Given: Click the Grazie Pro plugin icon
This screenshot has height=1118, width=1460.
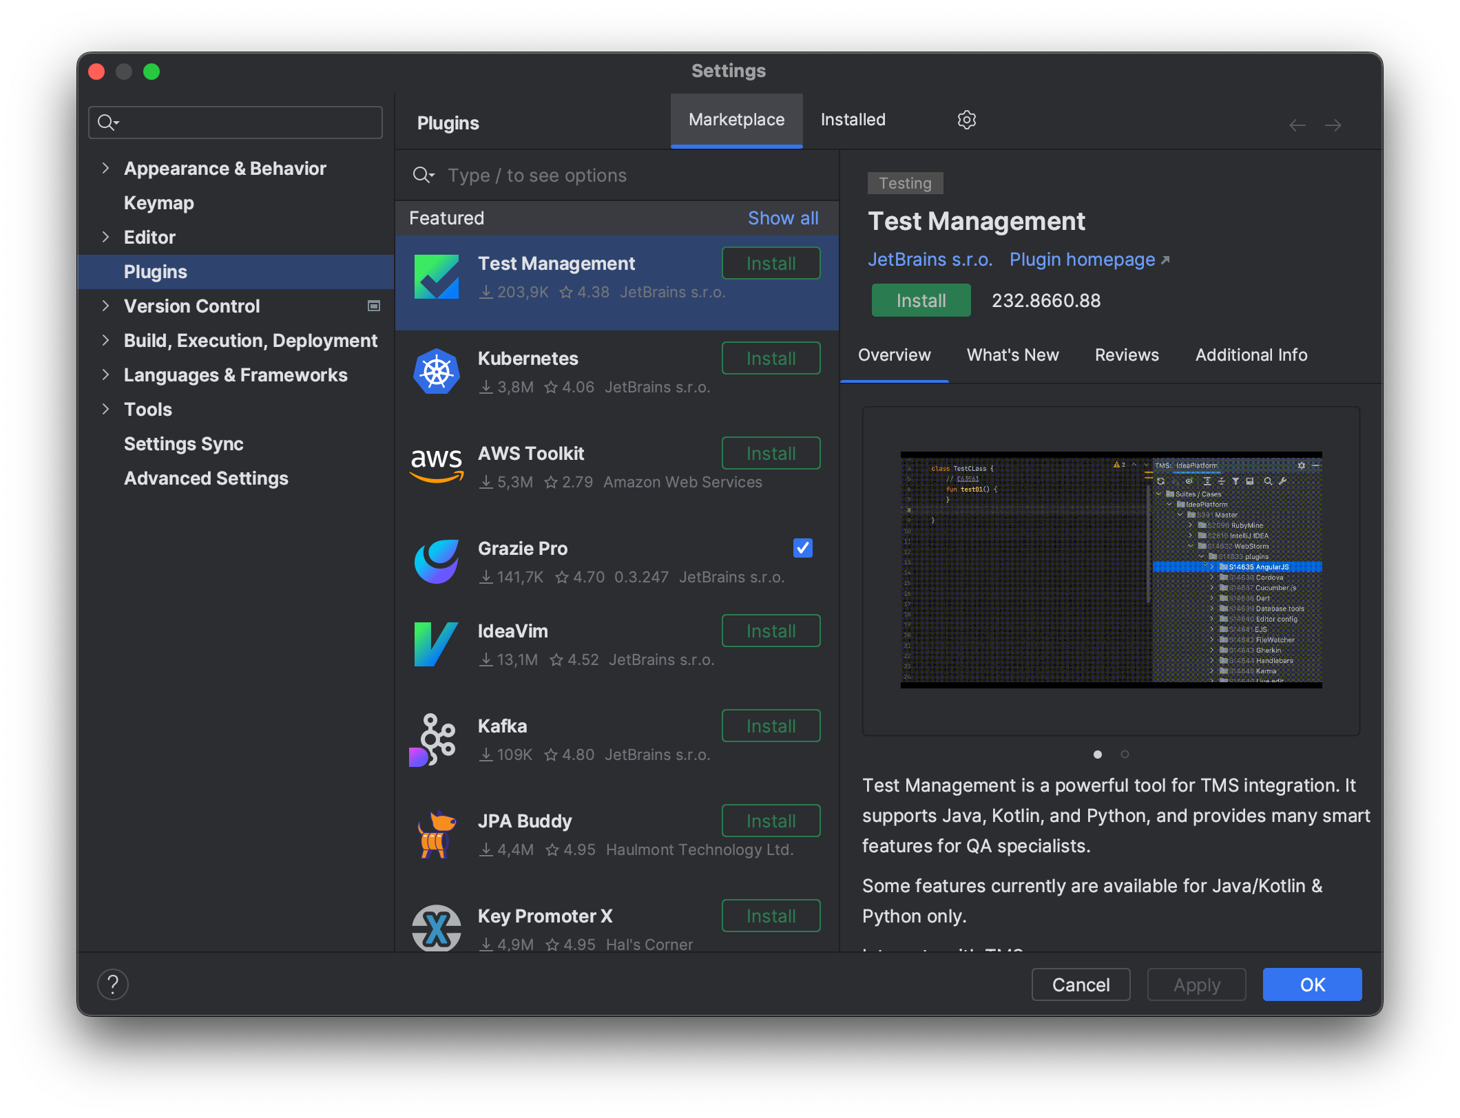Looking at the screenshot, I should point(437,562).
